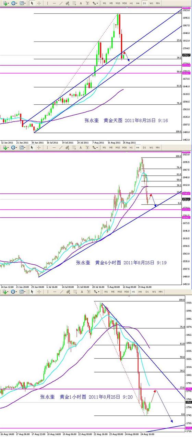Expand the arrows objects dropdown above the daily chart
The height and width of the screenshot is (437, 192).
[x=97, y=3]
